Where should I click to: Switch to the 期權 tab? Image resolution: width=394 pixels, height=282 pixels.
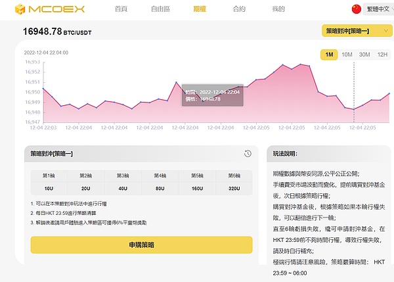coord(200,9)
